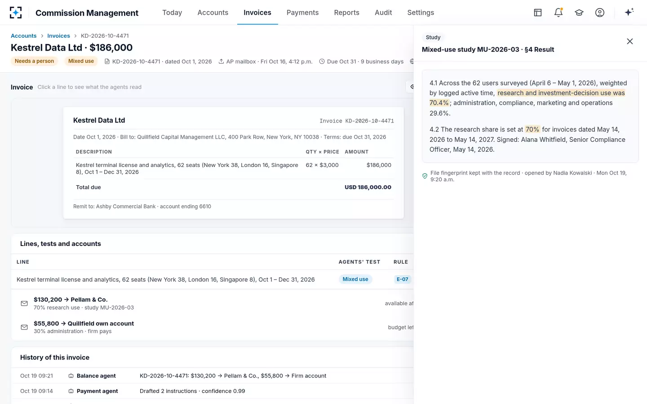647x404 pixels.
Task: Click the sparkle assistant icon
Action: 629,12
